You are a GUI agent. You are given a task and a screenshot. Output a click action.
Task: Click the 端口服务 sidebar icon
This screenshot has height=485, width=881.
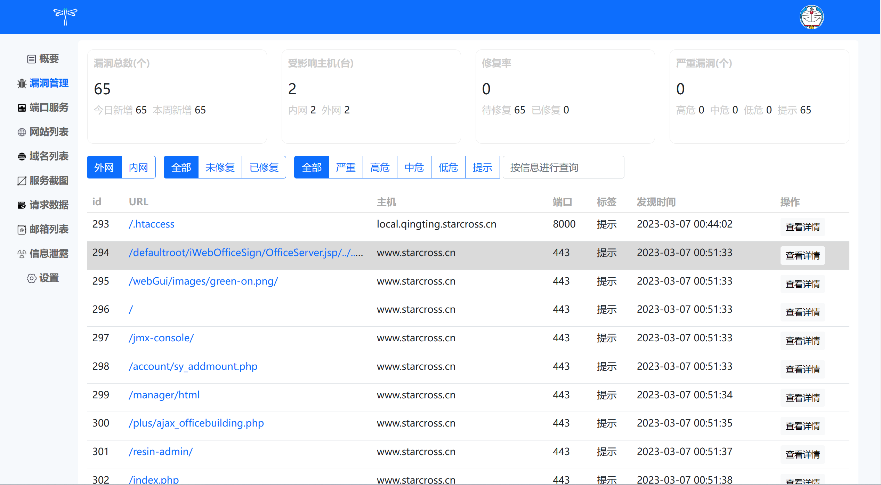pos(22,108)
